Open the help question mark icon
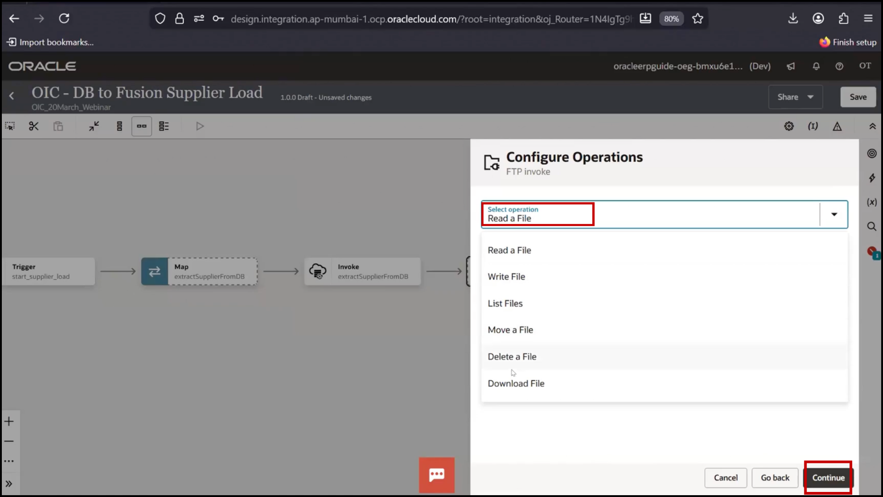The height and width of the screenshot is (497, 883). point(839,66)
